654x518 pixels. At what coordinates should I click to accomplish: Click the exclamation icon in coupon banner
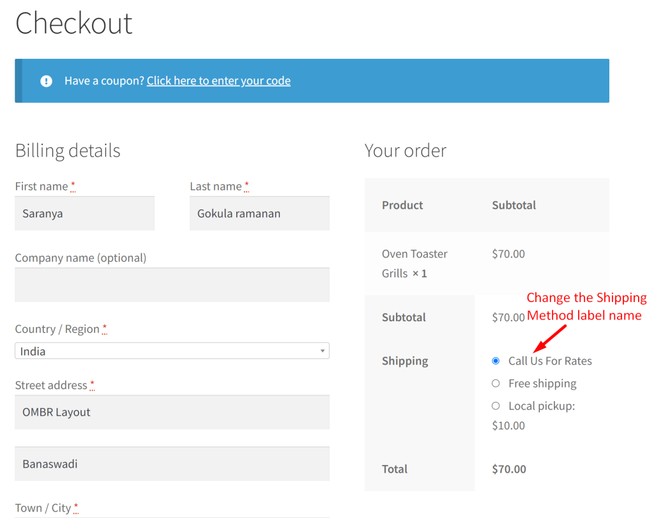(46, 81)
